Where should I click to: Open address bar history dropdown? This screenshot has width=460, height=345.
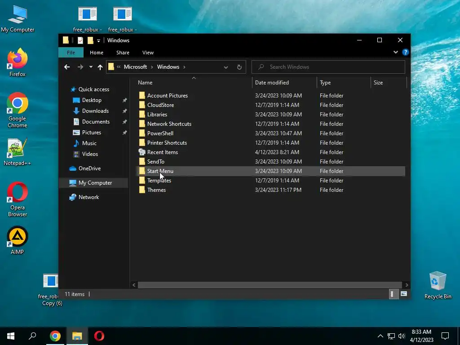tap(226, 67)
